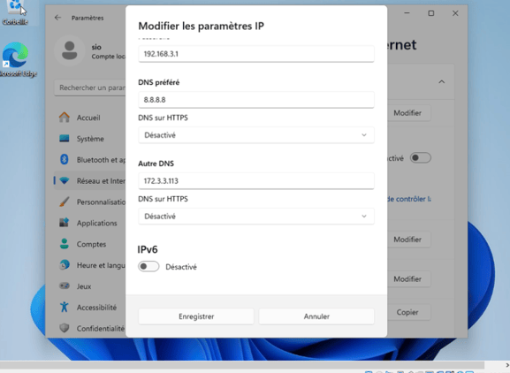Open Bluetooth settings icon in sidebar
The width and height of the screenshot is (510, 373).
point(64,159)
